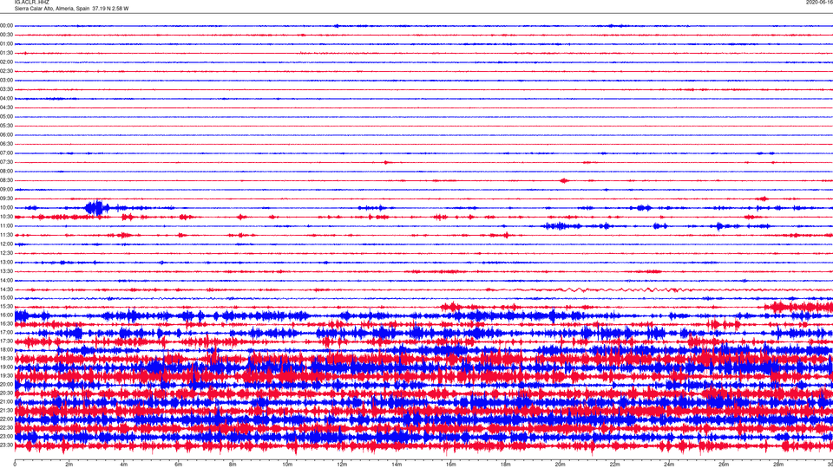
Task: Click the 02:00 time label
Action: tap(6, 62)
